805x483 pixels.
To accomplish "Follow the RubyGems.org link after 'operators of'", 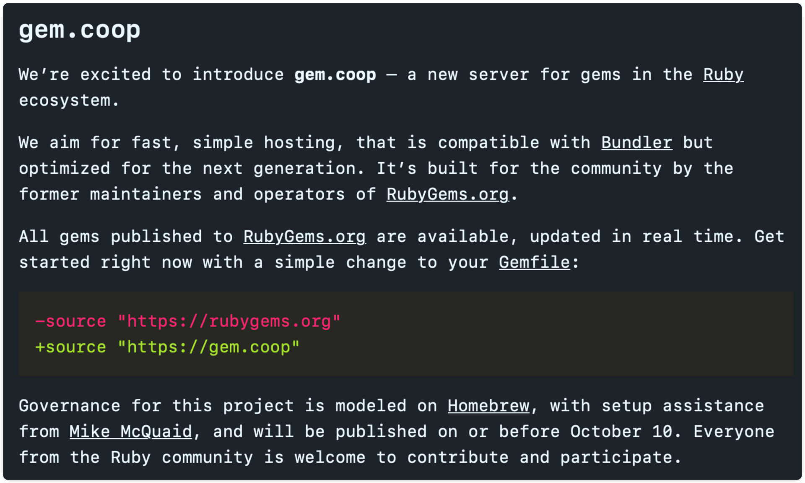I will point(447,195).
